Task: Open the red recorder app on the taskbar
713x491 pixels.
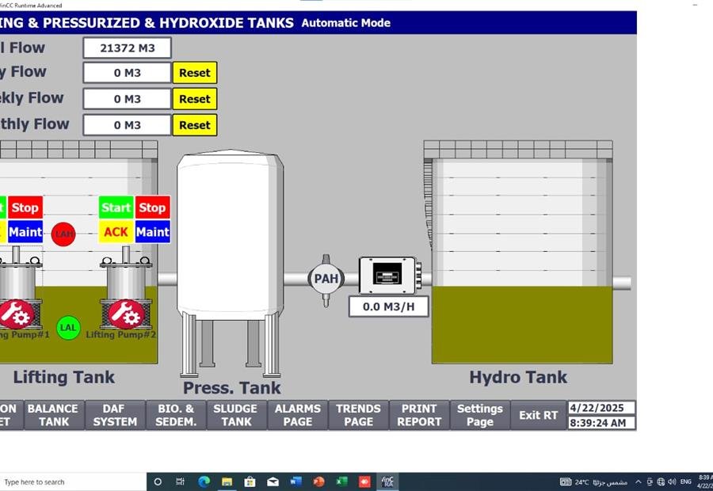Action: coord(364,481)
